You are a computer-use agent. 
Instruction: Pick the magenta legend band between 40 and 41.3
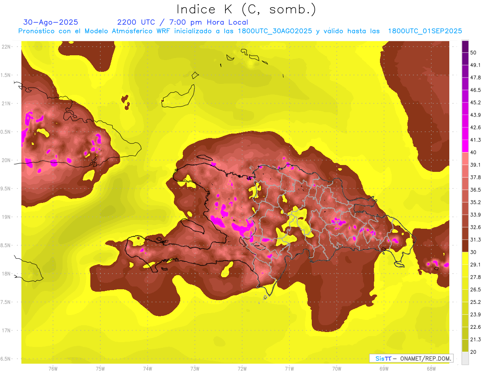pos(465,146)
